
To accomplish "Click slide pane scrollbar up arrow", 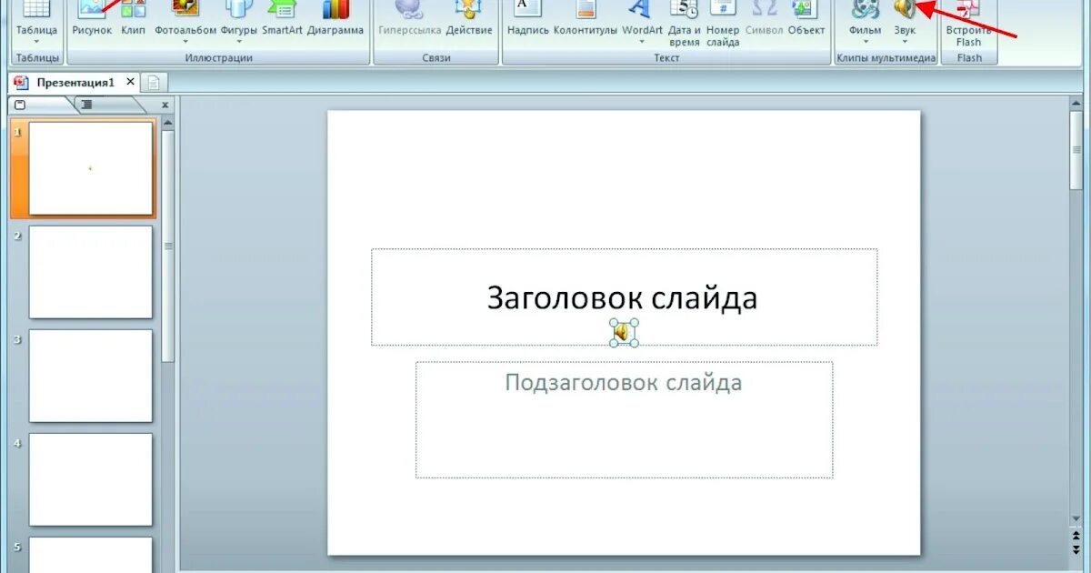I will pos(168,122).
